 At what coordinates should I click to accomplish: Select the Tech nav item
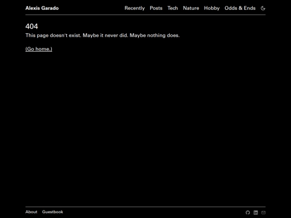pyautogui.click(x=172, y=8)
